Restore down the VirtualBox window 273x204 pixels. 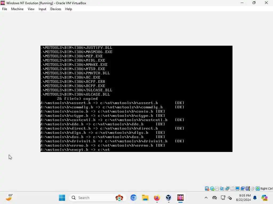(254, 3)
